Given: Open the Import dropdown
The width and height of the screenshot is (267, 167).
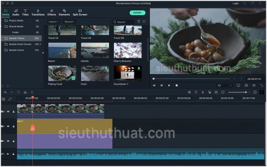Looking at the screenshot, I should tap(53, 22).
